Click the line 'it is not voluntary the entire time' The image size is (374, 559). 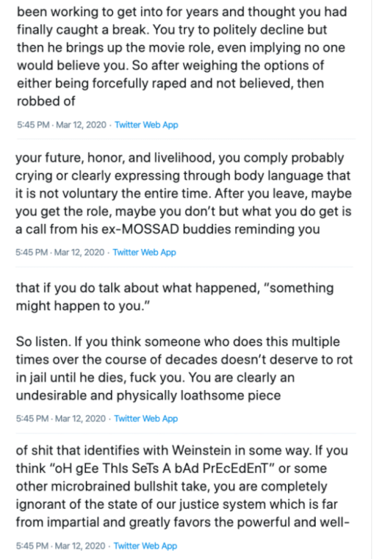click(183, 193)
